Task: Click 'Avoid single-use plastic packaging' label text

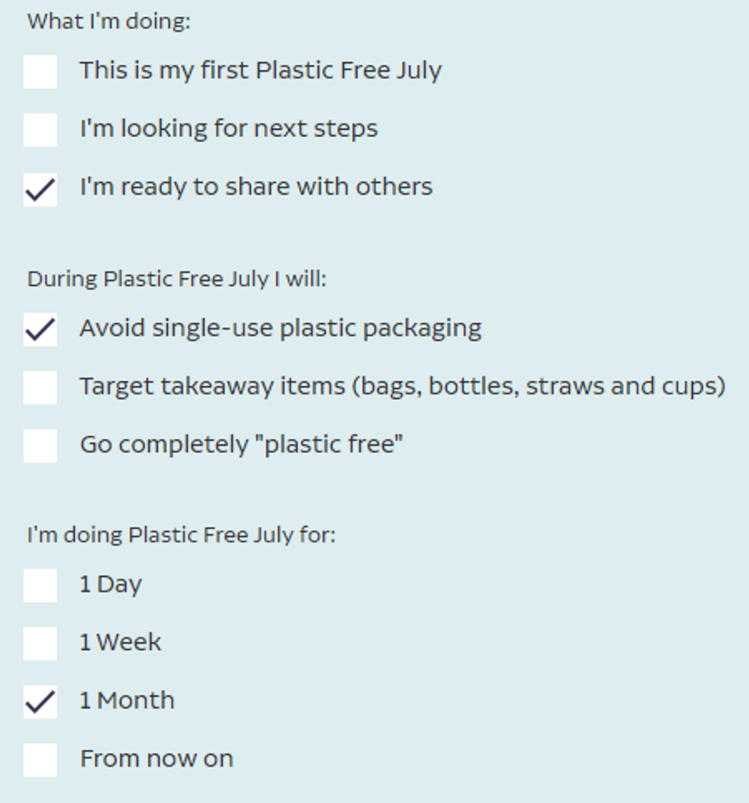Action: 280,329
